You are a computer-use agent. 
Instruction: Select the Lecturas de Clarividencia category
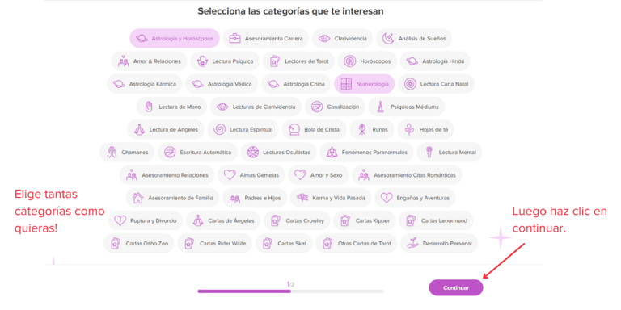coord(256,107)
